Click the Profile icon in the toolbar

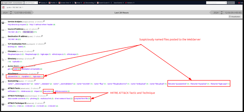point(49,3)
